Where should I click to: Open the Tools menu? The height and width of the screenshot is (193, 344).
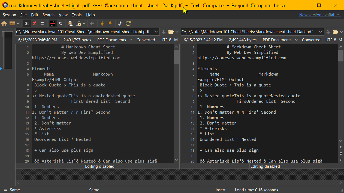77,15
